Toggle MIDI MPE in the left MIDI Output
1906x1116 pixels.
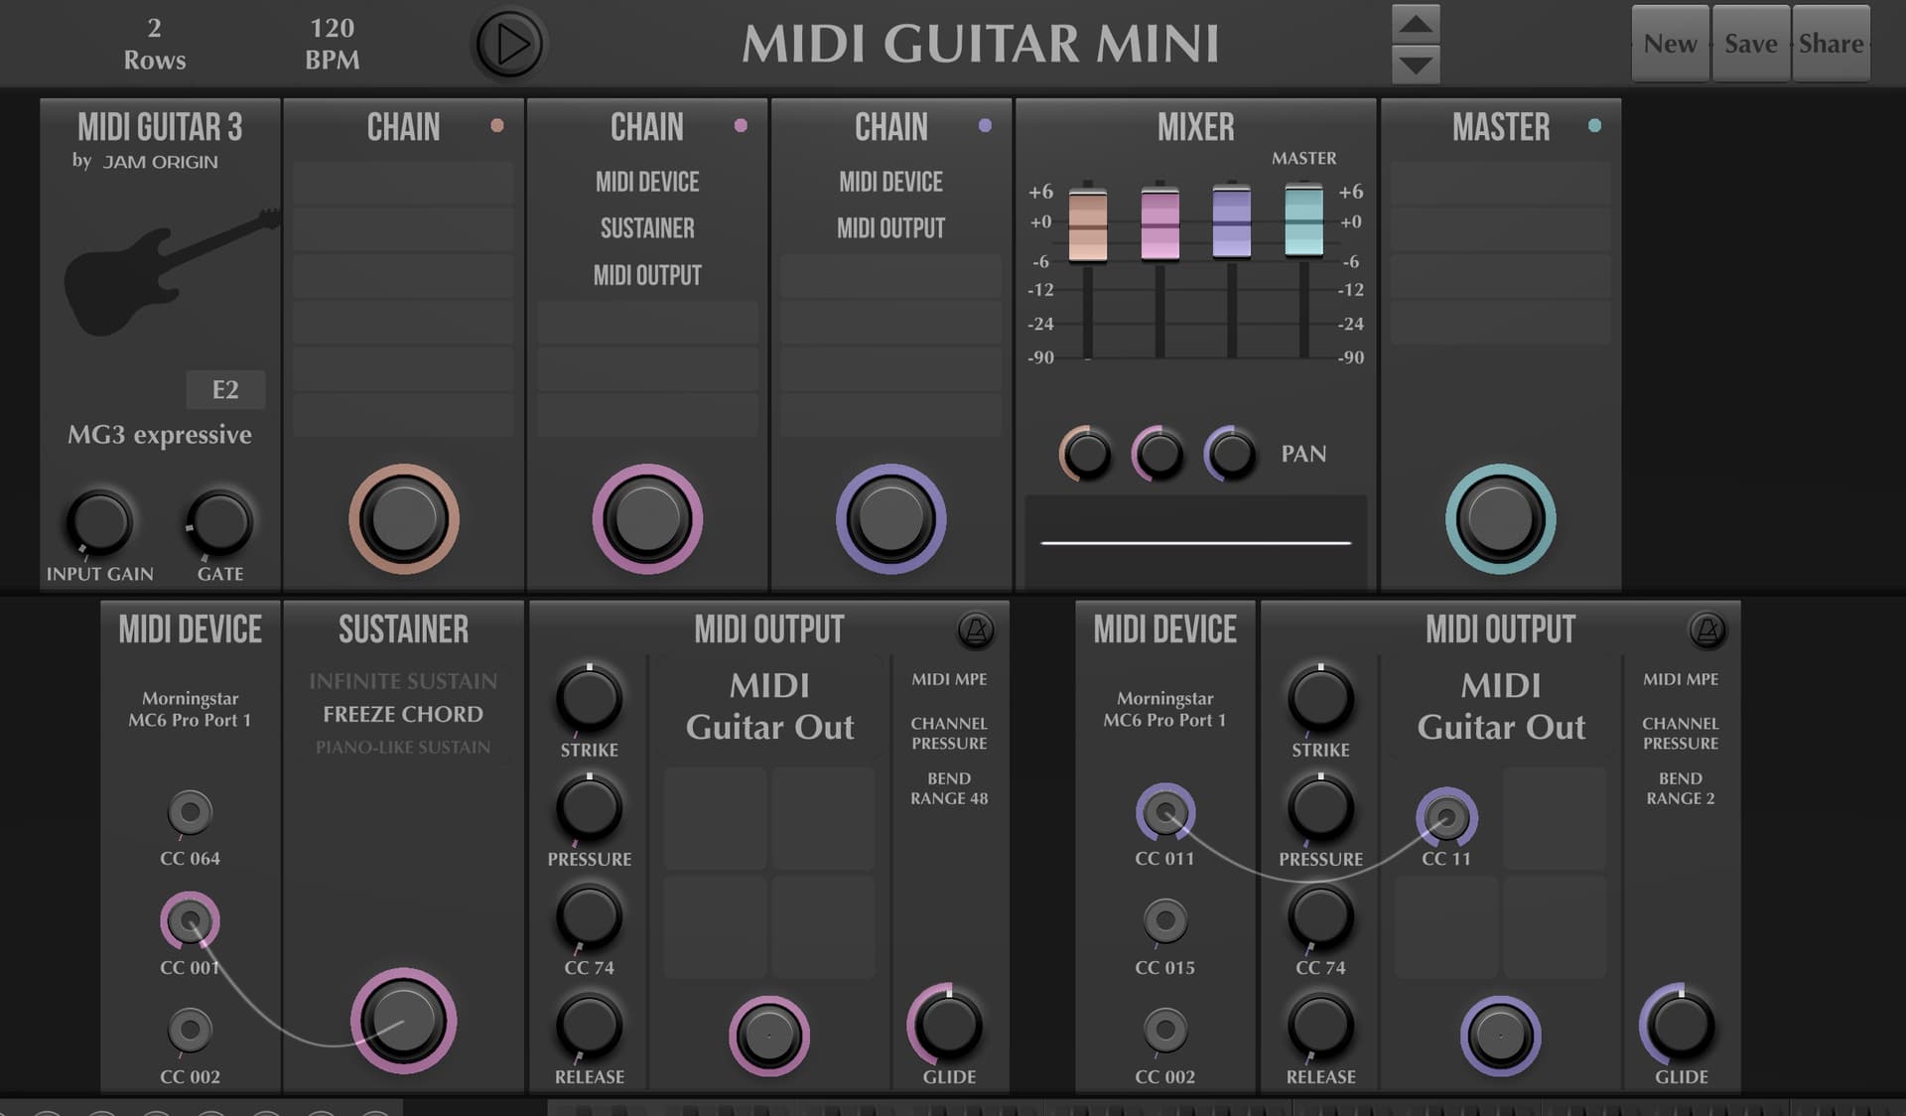949,679
